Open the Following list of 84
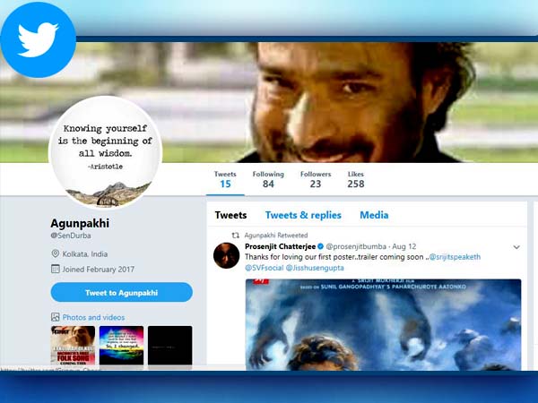The width and height of the screenshot is (538, 403). pyautogui.click(x=268, y=179)
